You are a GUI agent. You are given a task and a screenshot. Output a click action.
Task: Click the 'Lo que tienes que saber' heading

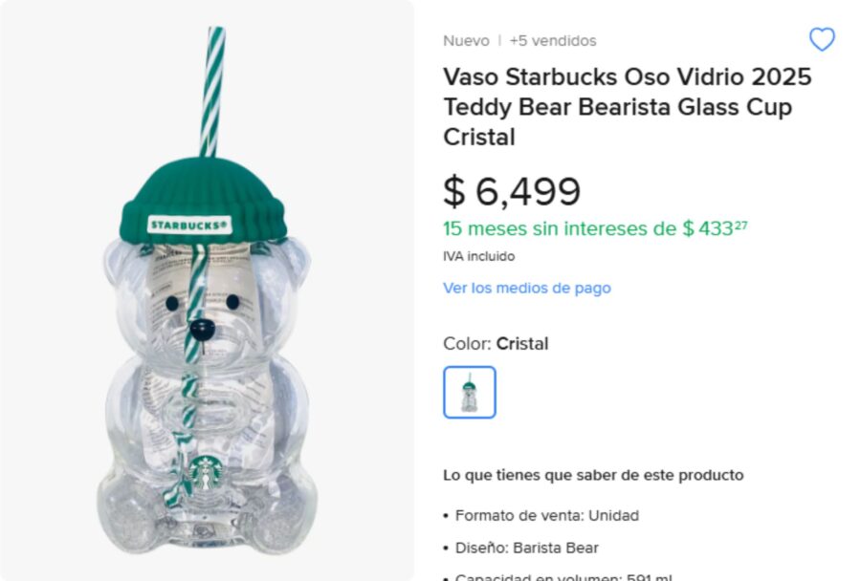point(593,475)
